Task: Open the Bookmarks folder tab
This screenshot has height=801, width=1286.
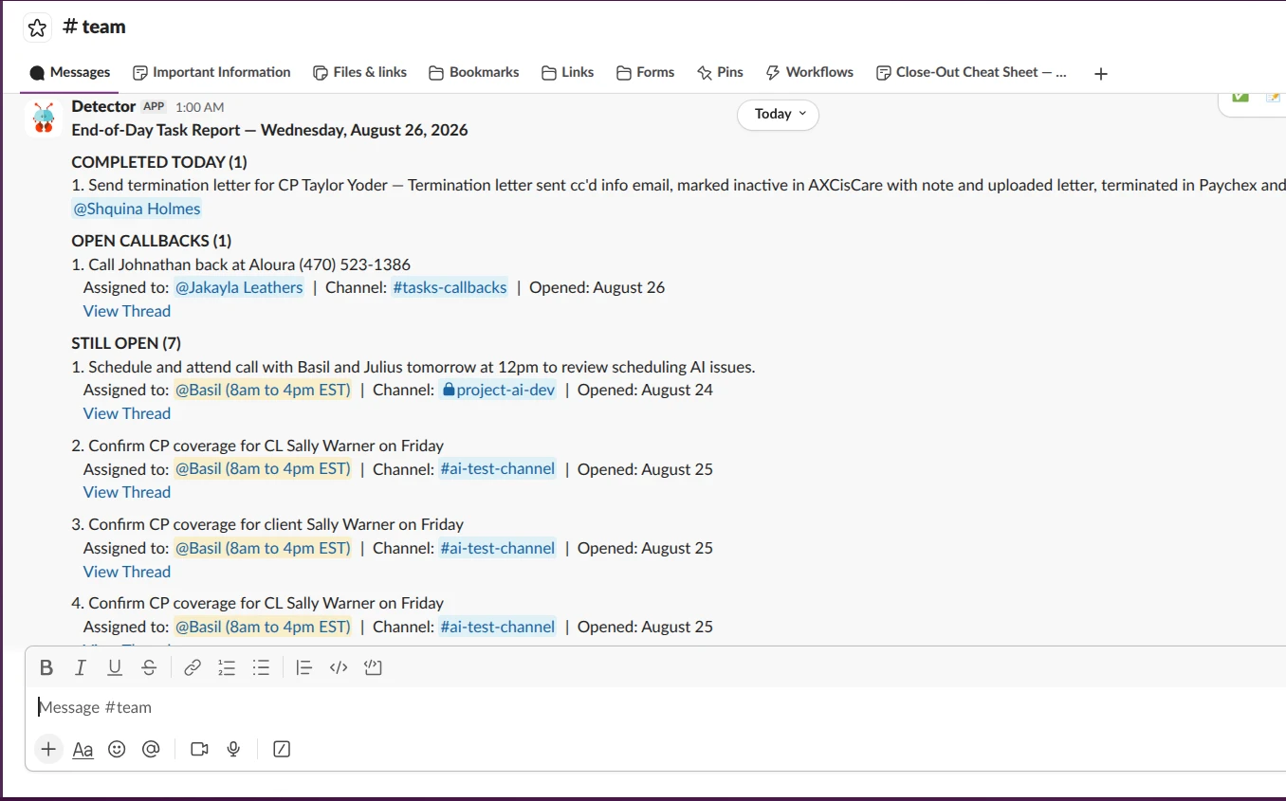Action: tap(474, 72)
